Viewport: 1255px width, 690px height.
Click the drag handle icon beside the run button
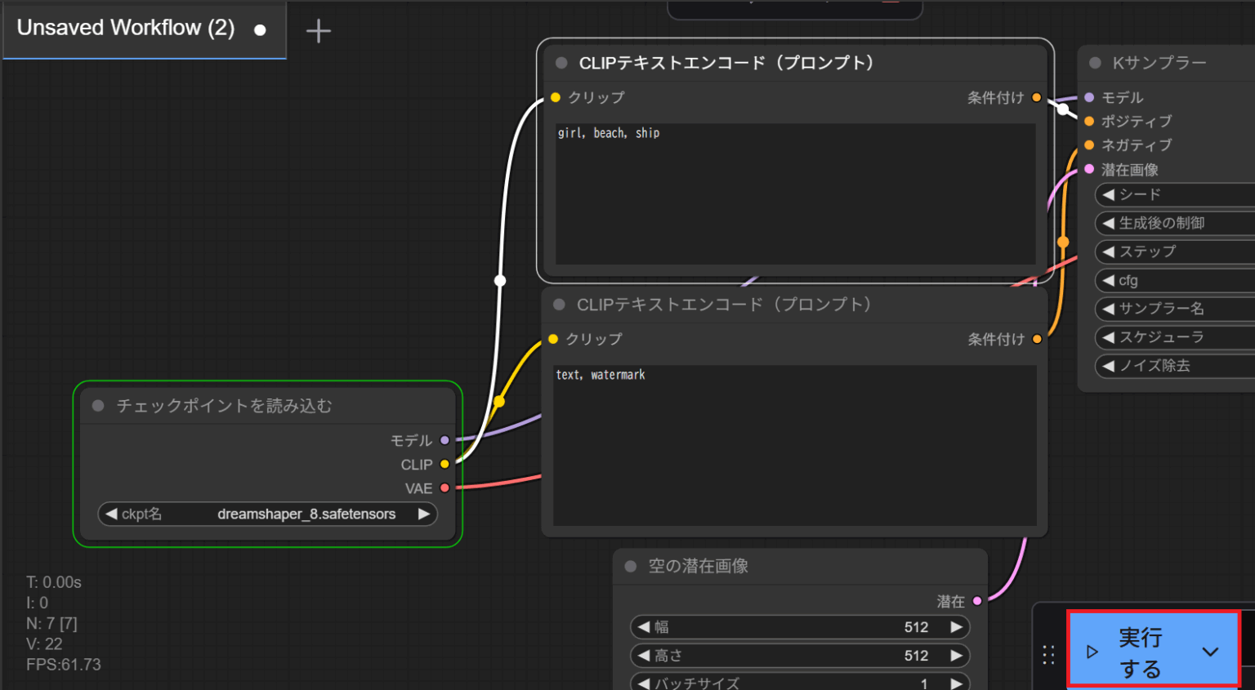(x=1048, y=653)
